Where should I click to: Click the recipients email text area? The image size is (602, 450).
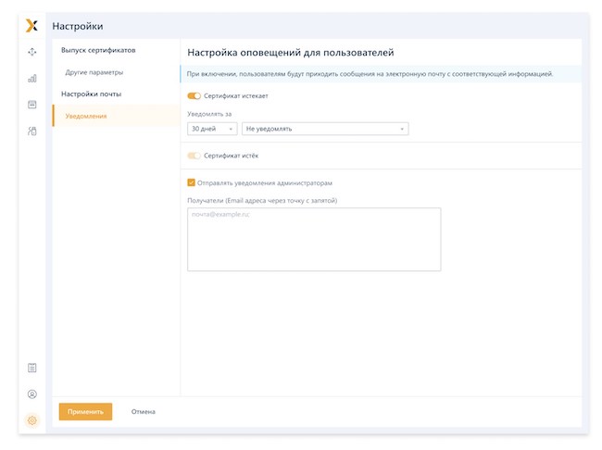[313, 239]
